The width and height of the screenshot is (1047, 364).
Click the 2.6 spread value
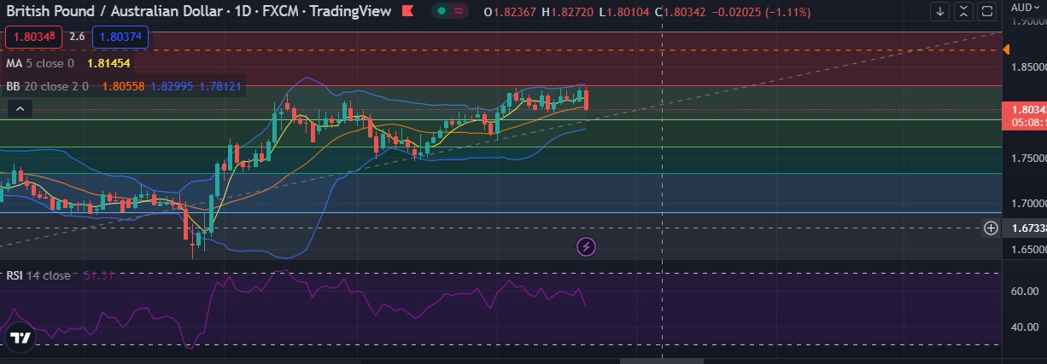click(x=77, y=37)
